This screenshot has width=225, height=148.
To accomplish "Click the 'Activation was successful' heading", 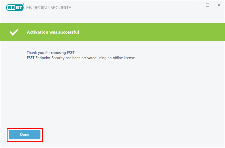I will (53, 32).
